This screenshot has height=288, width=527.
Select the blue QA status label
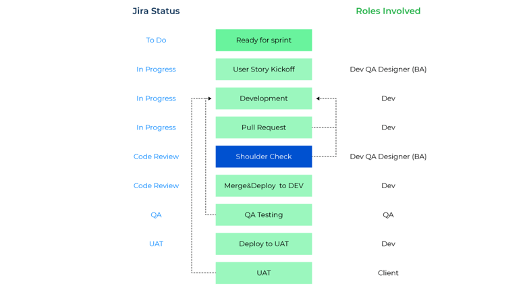point(156,214)
